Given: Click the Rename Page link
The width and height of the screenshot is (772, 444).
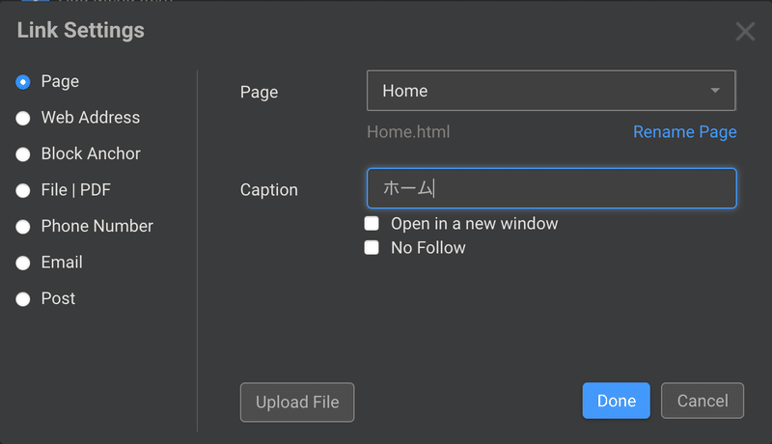Looking at the screenshot, I should click(x=685, y=132).
